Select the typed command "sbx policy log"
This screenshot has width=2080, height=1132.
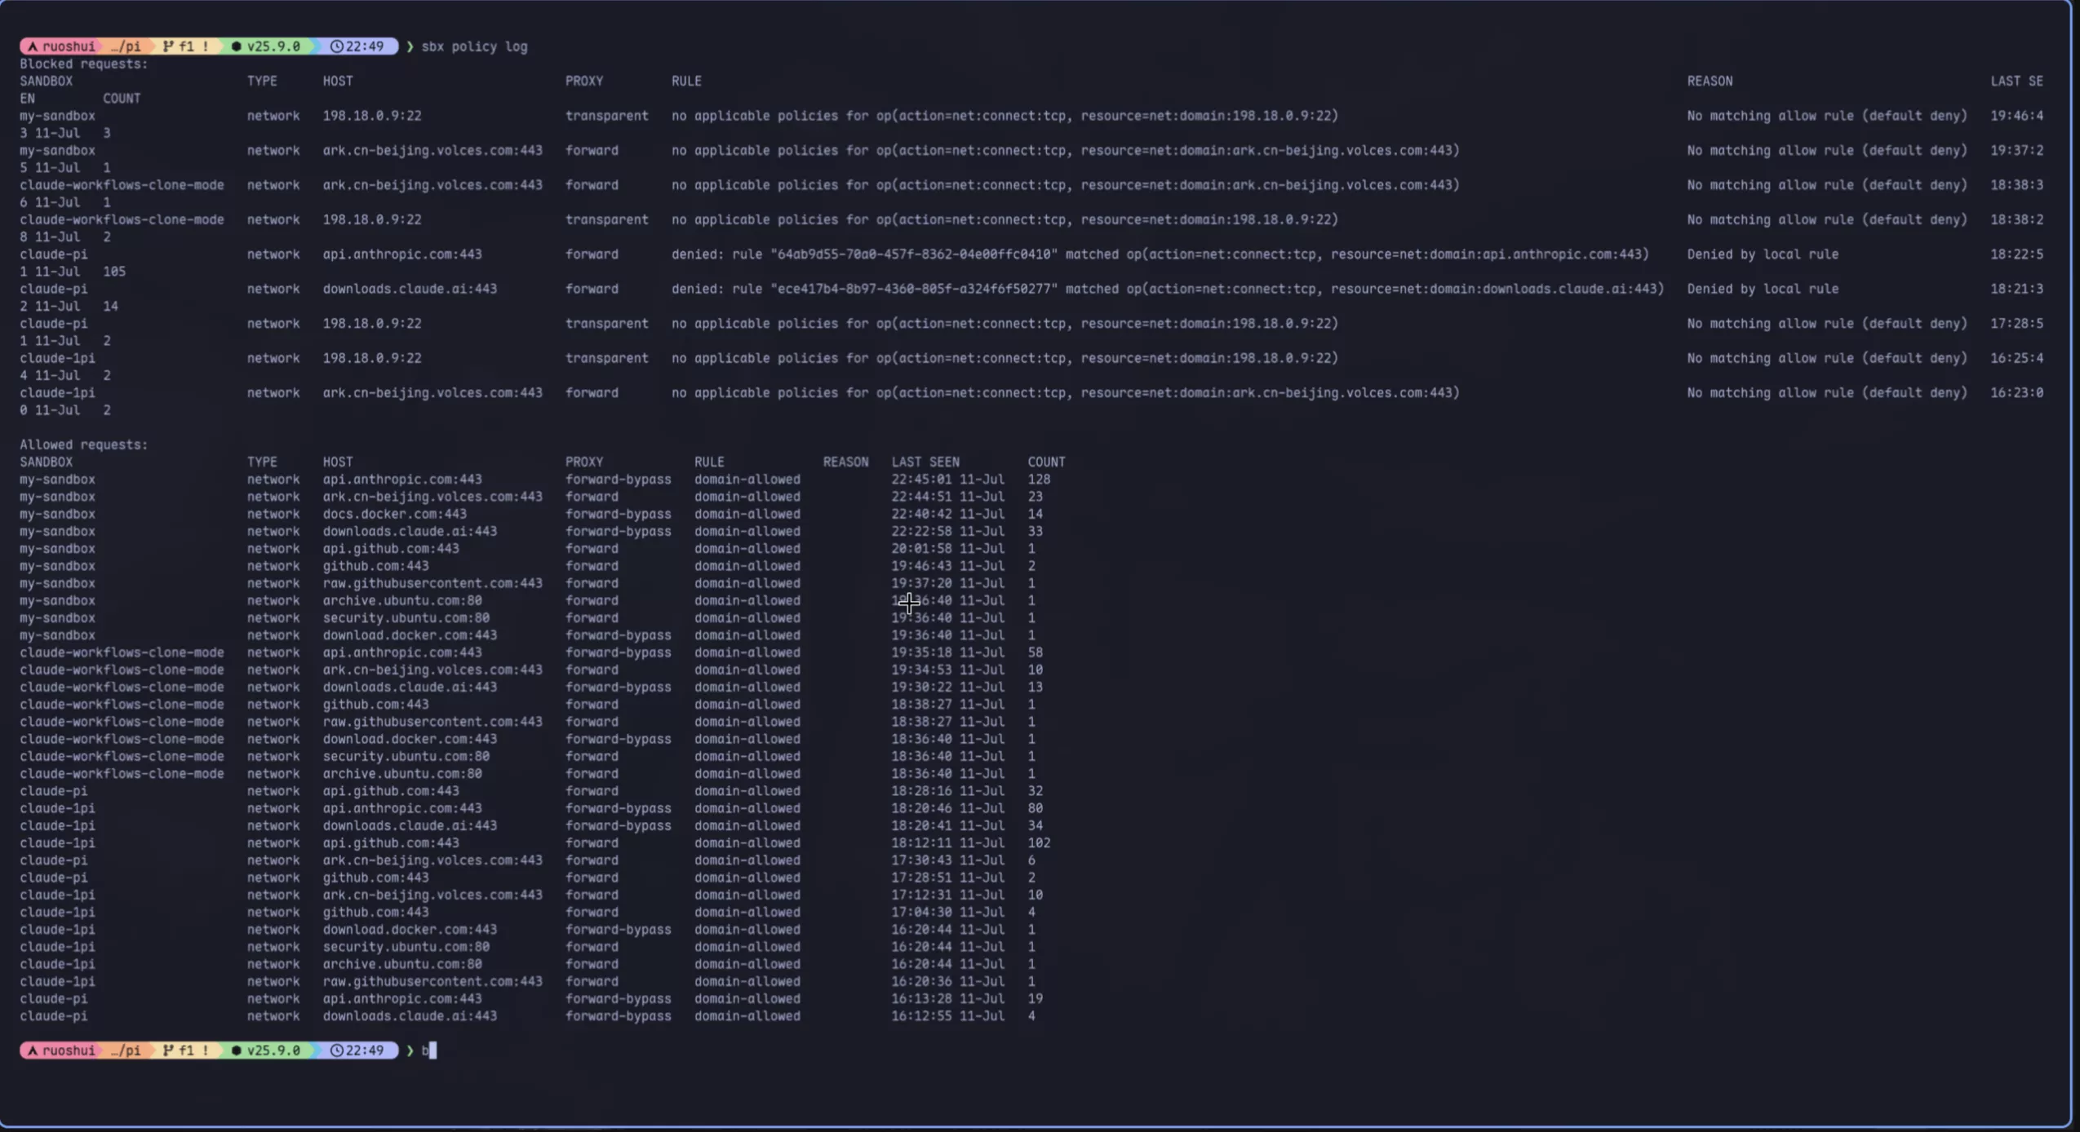point(474,46)
